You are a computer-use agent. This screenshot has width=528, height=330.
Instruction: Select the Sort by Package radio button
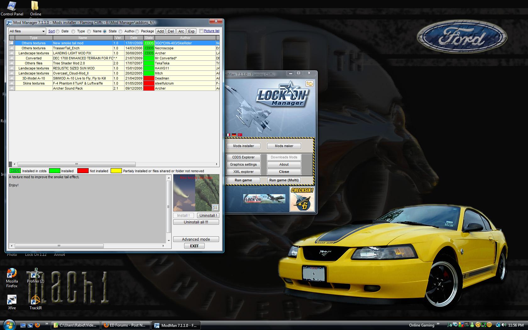[x=137, y=31]
